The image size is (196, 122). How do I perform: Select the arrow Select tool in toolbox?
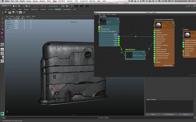[2, 18]
